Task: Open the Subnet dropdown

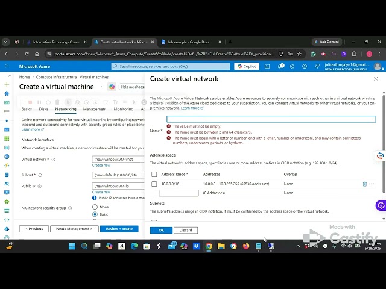Action: coord(118,175)
